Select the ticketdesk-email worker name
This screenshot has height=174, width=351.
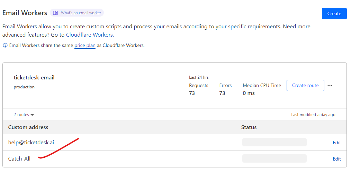click(x=34, y=77)
